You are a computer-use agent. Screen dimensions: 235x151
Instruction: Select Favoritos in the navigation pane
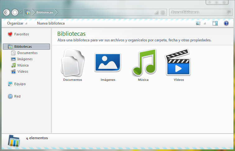tap(21, 34)
